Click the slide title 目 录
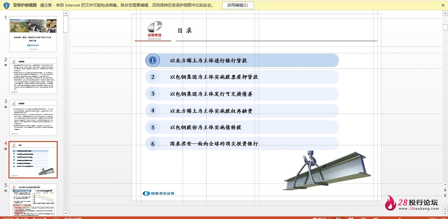The image size is (448, 219). pos(185,30)
